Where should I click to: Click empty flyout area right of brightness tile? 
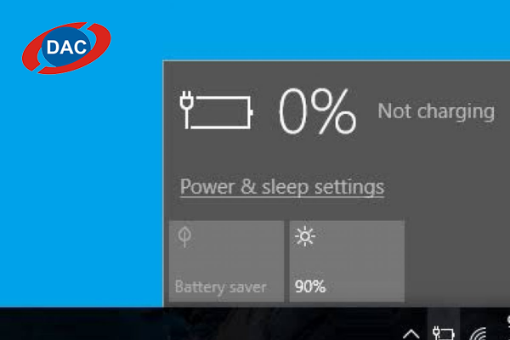tap(457, 261)
